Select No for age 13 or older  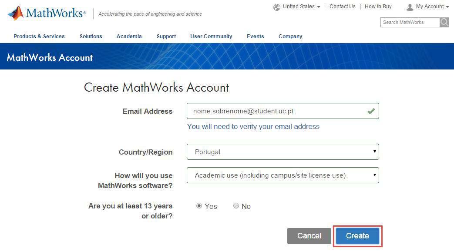(236, 206)
